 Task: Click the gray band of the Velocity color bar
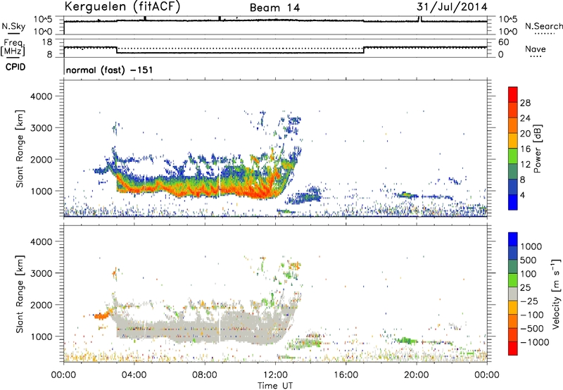513,294
